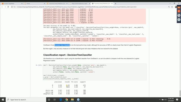Screen dimensions: 181x102
Task: Open the volume speaker icon in tray
Action: 165,99
